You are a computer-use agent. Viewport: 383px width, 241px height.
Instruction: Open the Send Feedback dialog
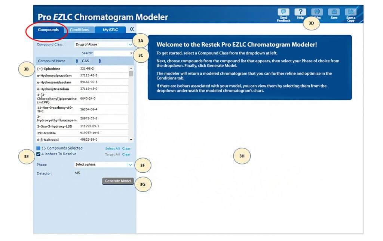pos(283,12)
